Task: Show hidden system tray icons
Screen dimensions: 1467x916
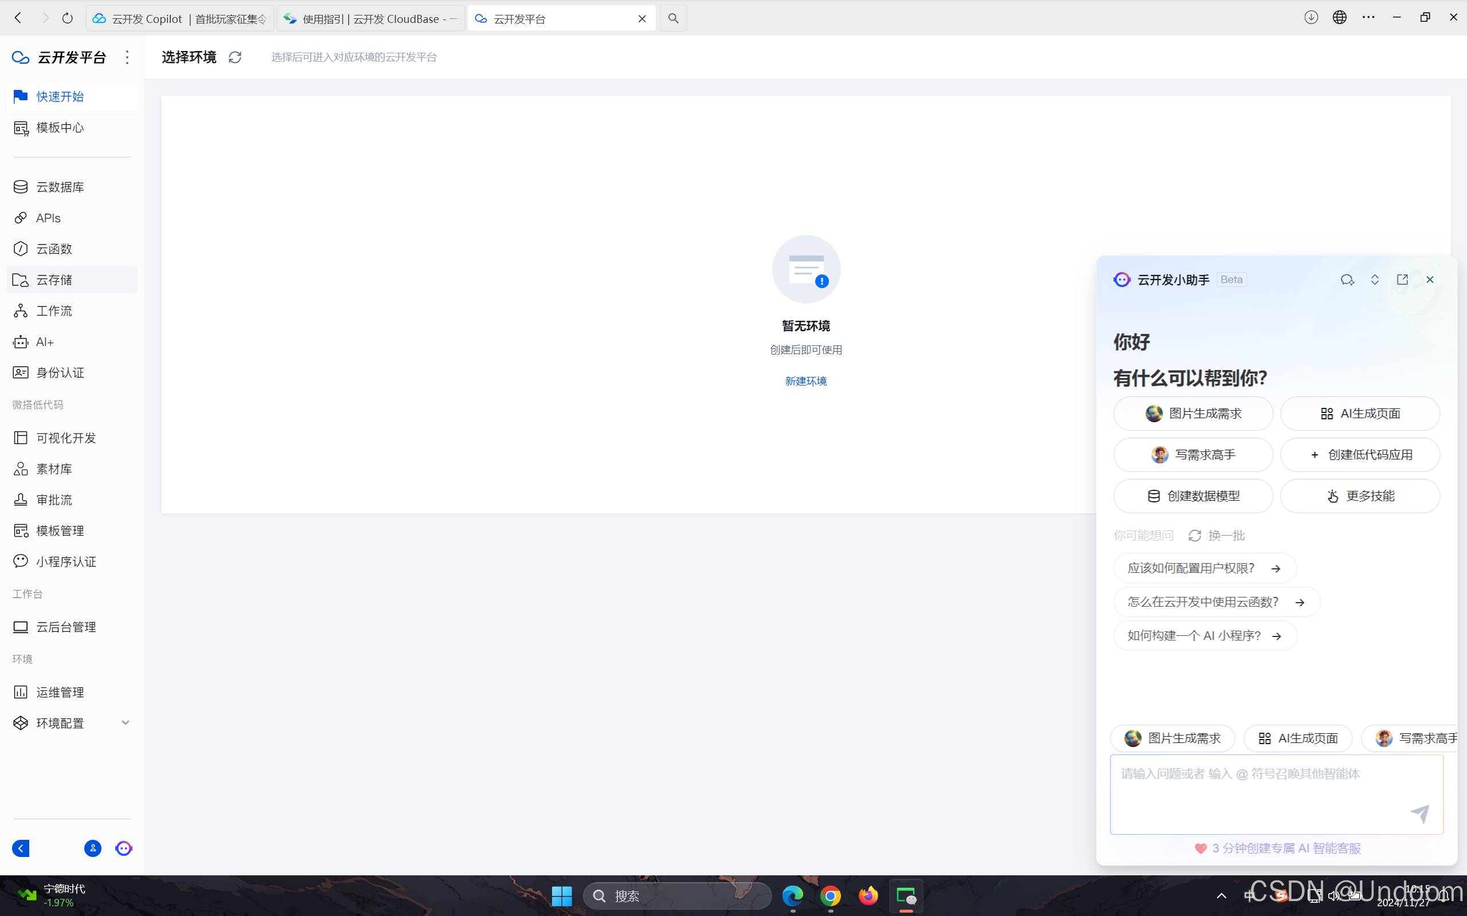Action: [x=1222, y=895]
